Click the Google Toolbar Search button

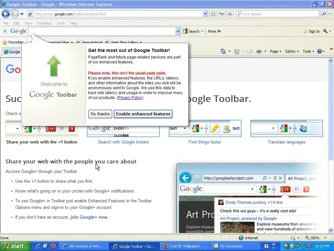pos(191,31)
